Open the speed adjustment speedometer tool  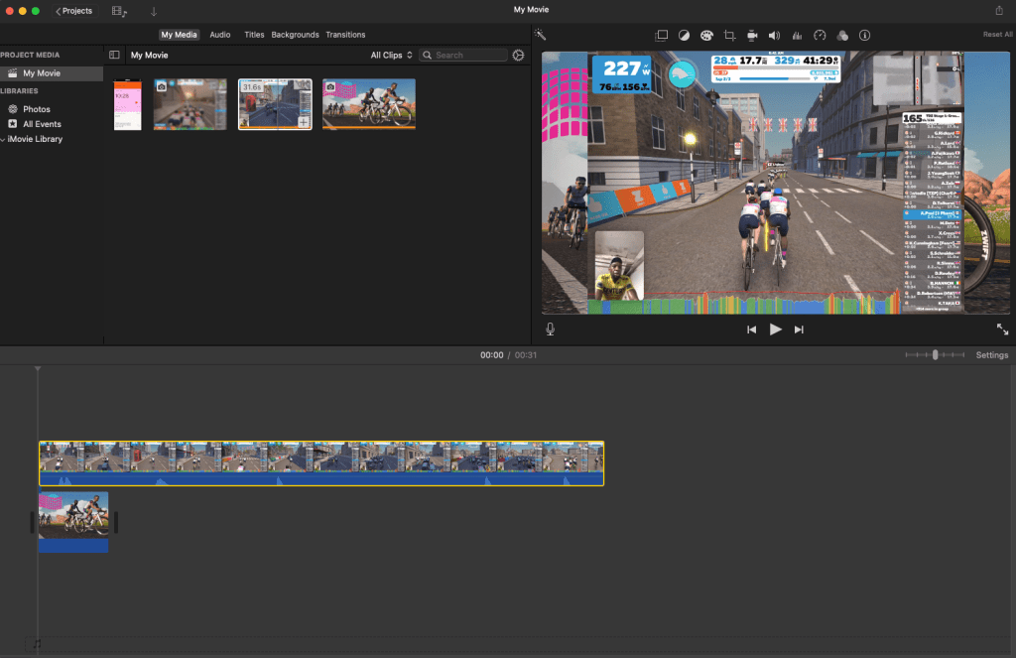click(820, 35)
